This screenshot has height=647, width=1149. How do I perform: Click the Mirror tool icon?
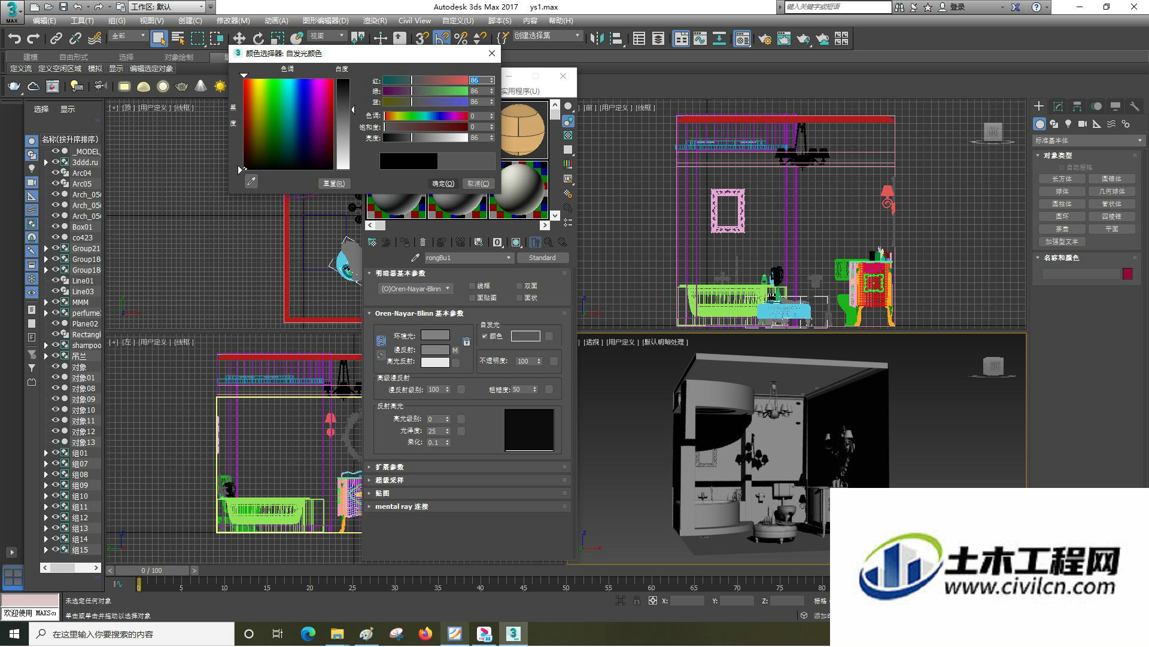point(597,39)
